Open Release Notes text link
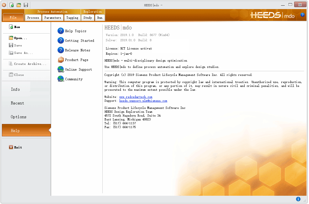 coord(78,50)
